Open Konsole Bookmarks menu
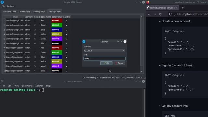Image resolution: width=208 pixels, height=117 pixels. point(27,86)
